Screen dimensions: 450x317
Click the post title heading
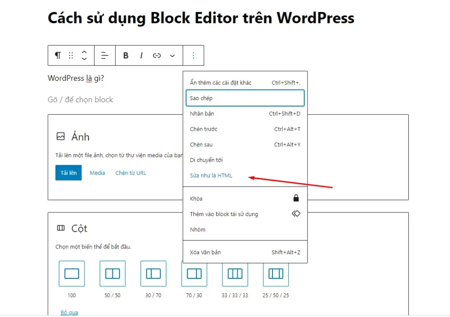pyautogui.click(x=201, y=18)
